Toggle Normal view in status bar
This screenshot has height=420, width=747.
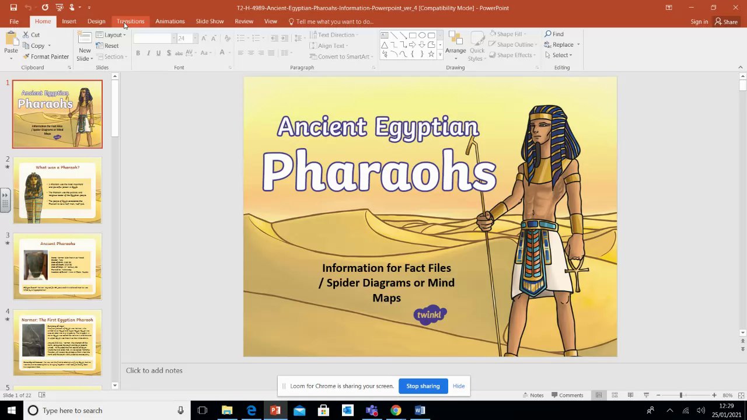(599, 395)
